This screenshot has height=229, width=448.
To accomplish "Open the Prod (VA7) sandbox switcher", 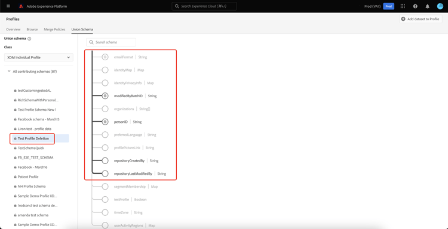I will (x=372, y=7).
